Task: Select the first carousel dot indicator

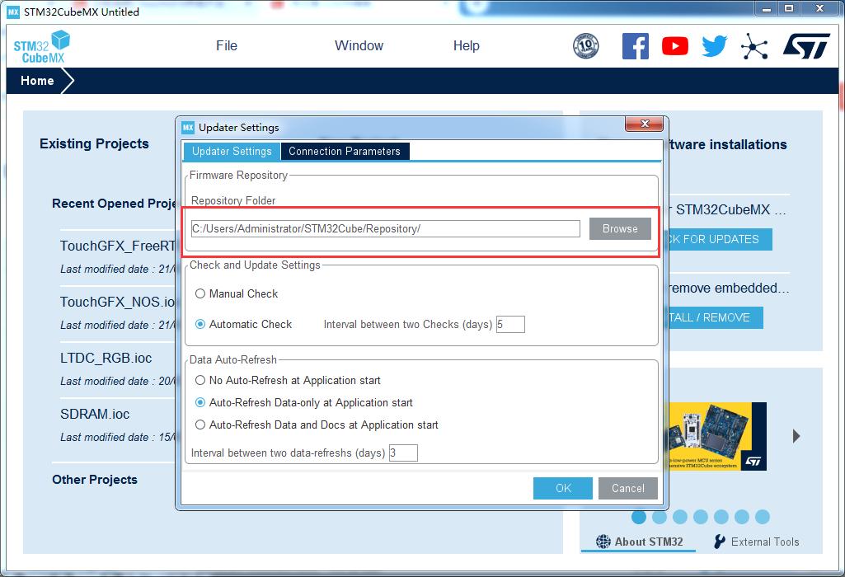Action: 639,517
